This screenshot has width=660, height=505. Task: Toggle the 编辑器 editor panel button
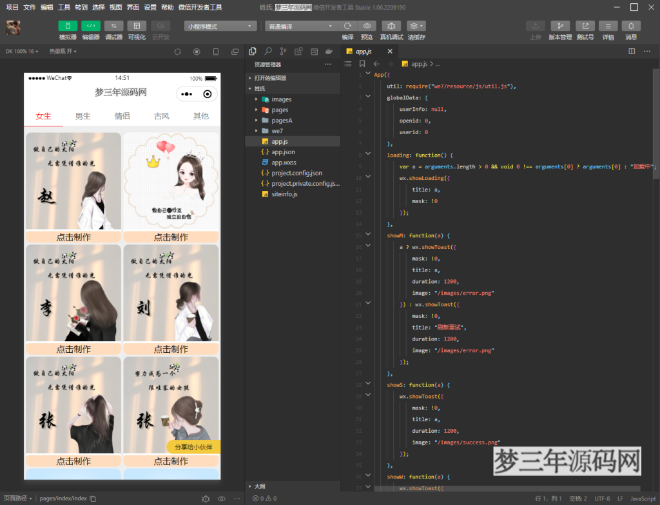(90, 26)
